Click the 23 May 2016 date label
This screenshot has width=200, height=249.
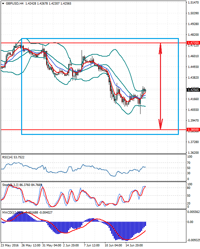pos(10,245)
